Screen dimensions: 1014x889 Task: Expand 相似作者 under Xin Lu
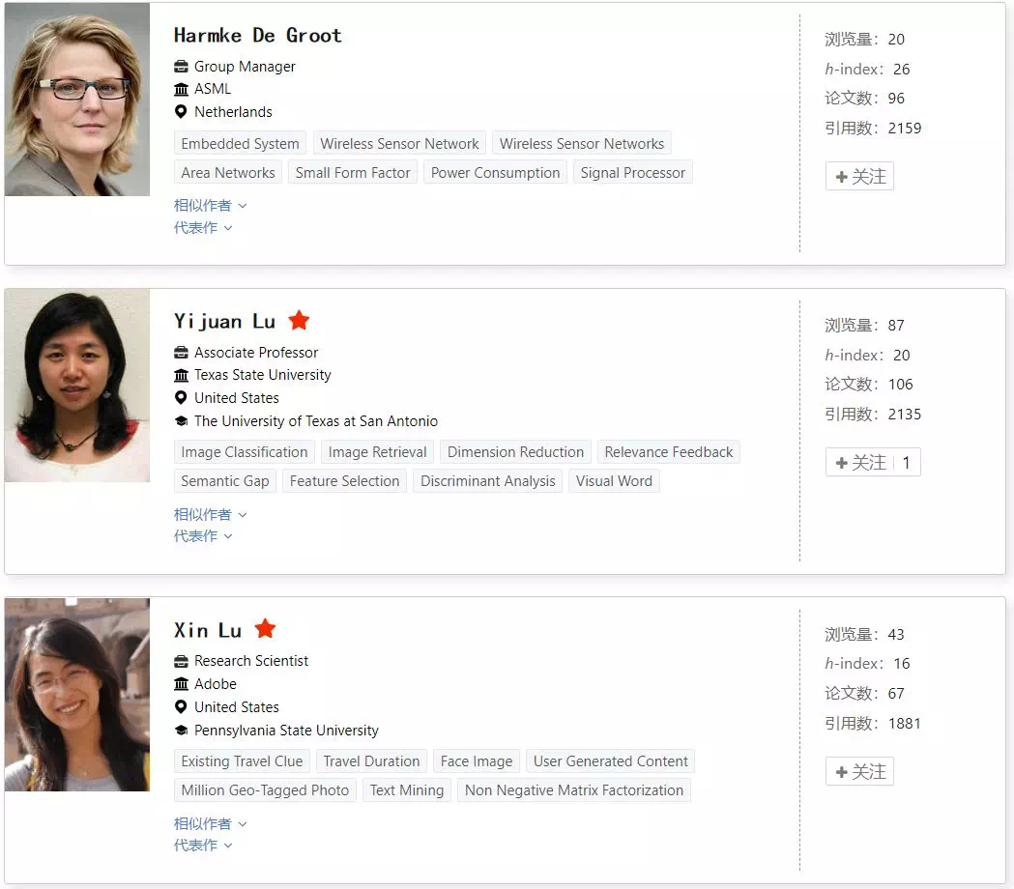tap(210, 823)
